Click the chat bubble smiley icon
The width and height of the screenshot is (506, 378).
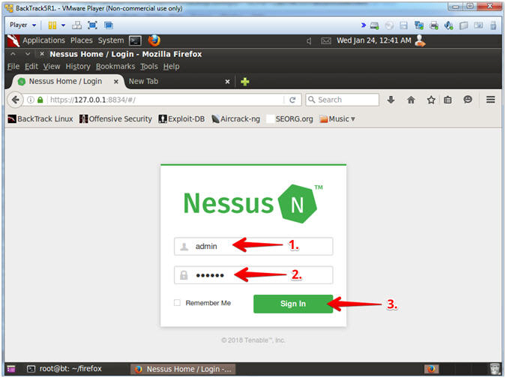coord(468,100)
